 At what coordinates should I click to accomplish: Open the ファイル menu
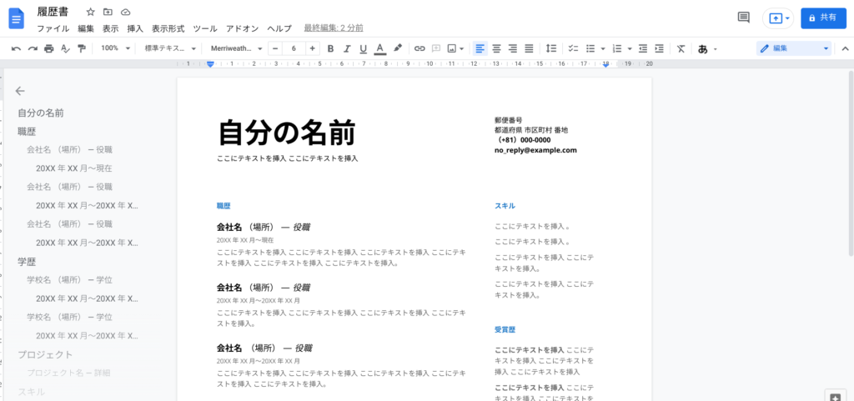(53, 28)
